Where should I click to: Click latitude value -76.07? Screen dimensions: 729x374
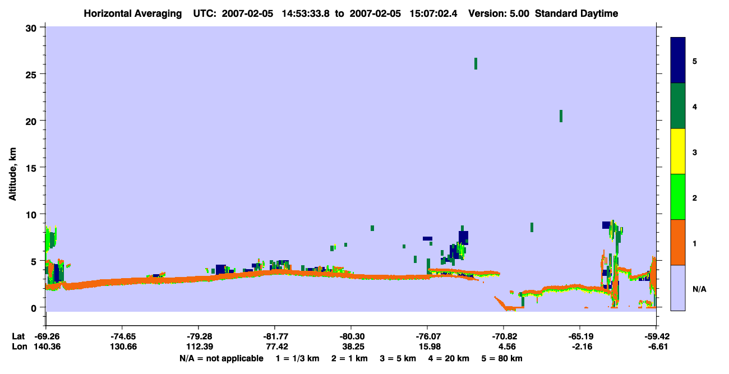tap(427, 336)
